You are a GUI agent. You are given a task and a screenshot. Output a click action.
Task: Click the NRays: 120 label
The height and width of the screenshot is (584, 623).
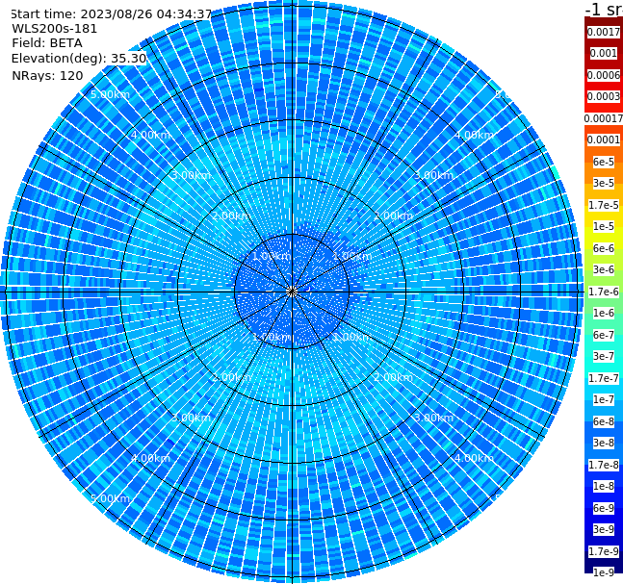point(47,75)
